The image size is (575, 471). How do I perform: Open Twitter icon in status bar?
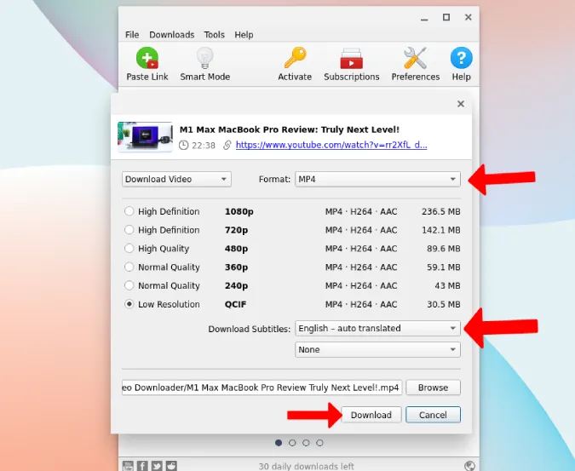[157, 466]
